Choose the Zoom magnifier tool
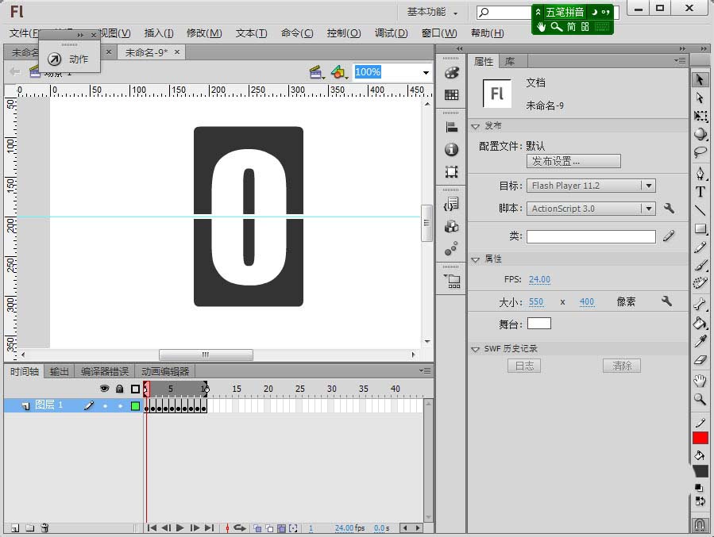 pos(700,399)
